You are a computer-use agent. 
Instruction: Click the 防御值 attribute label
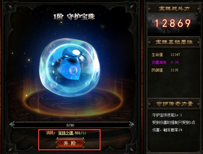[157, 70]
